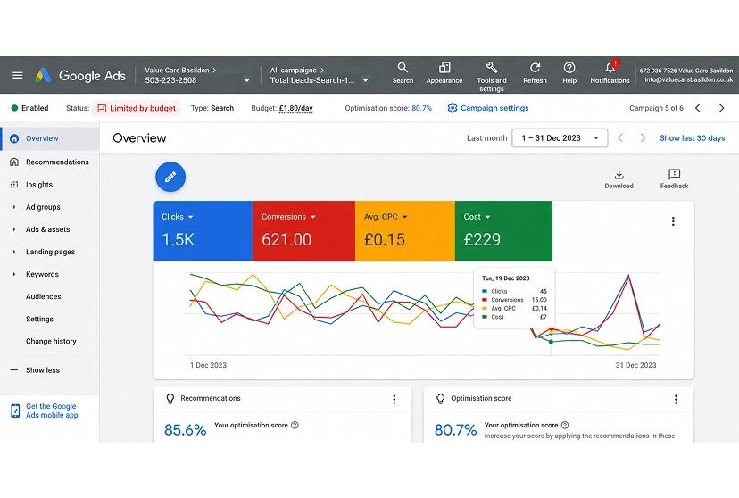This screenshot has height=498, width=739.
Task: Download the overview chart
Action: click(x=619, y=179)
